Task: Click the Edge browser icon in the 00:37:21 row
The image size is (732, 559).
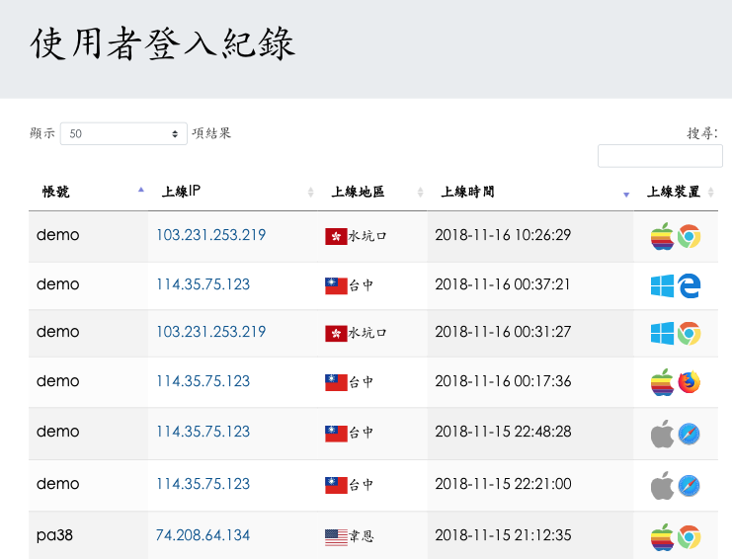Action: [x=690, y=286]
